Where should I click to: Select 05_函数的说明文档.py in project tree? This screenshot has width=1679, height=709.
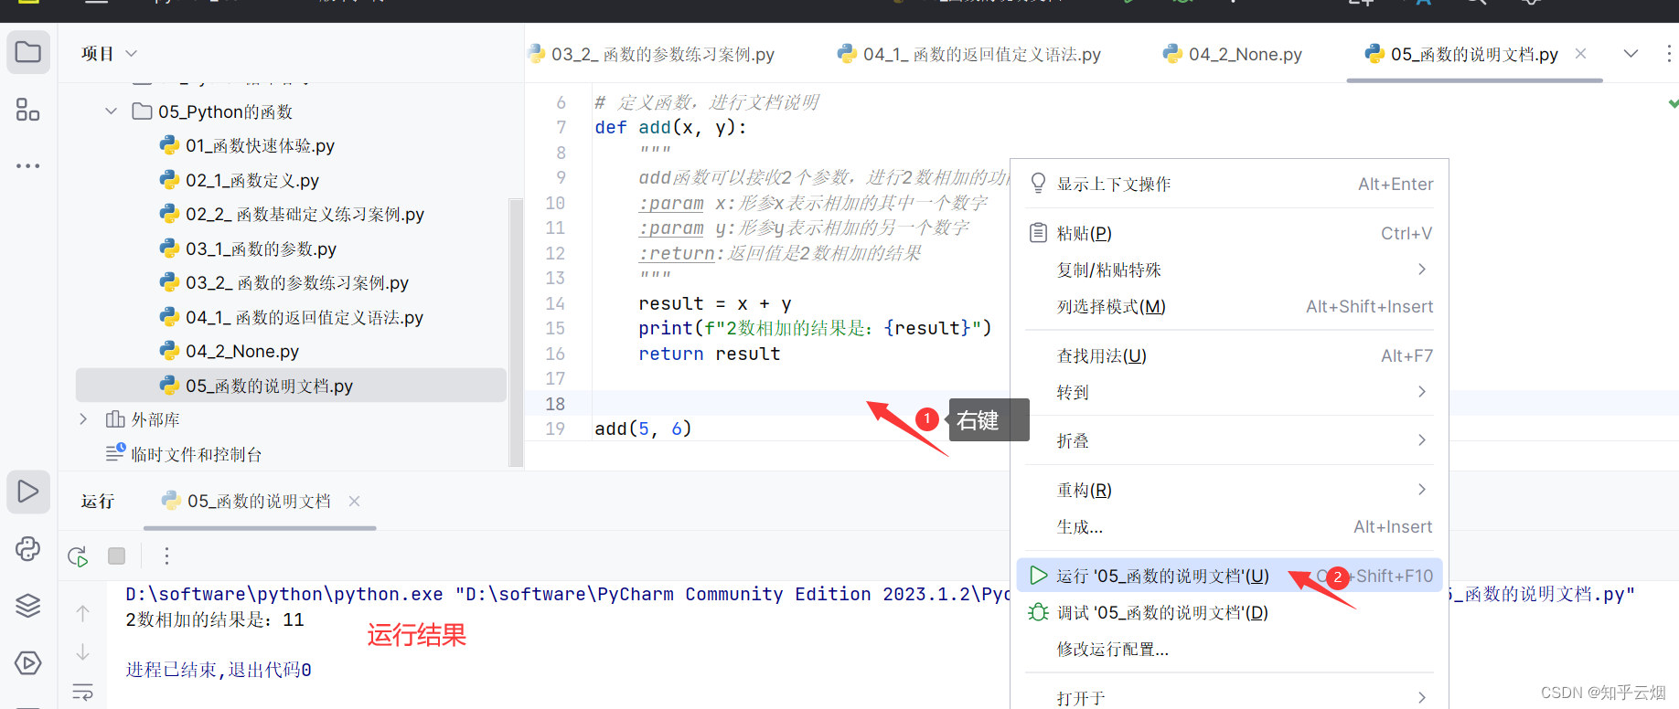pos(291,386)
